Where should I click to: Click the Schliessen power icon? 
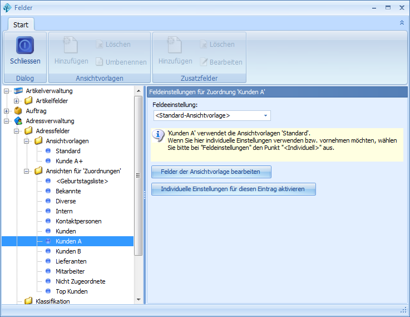tap(25, 45)
